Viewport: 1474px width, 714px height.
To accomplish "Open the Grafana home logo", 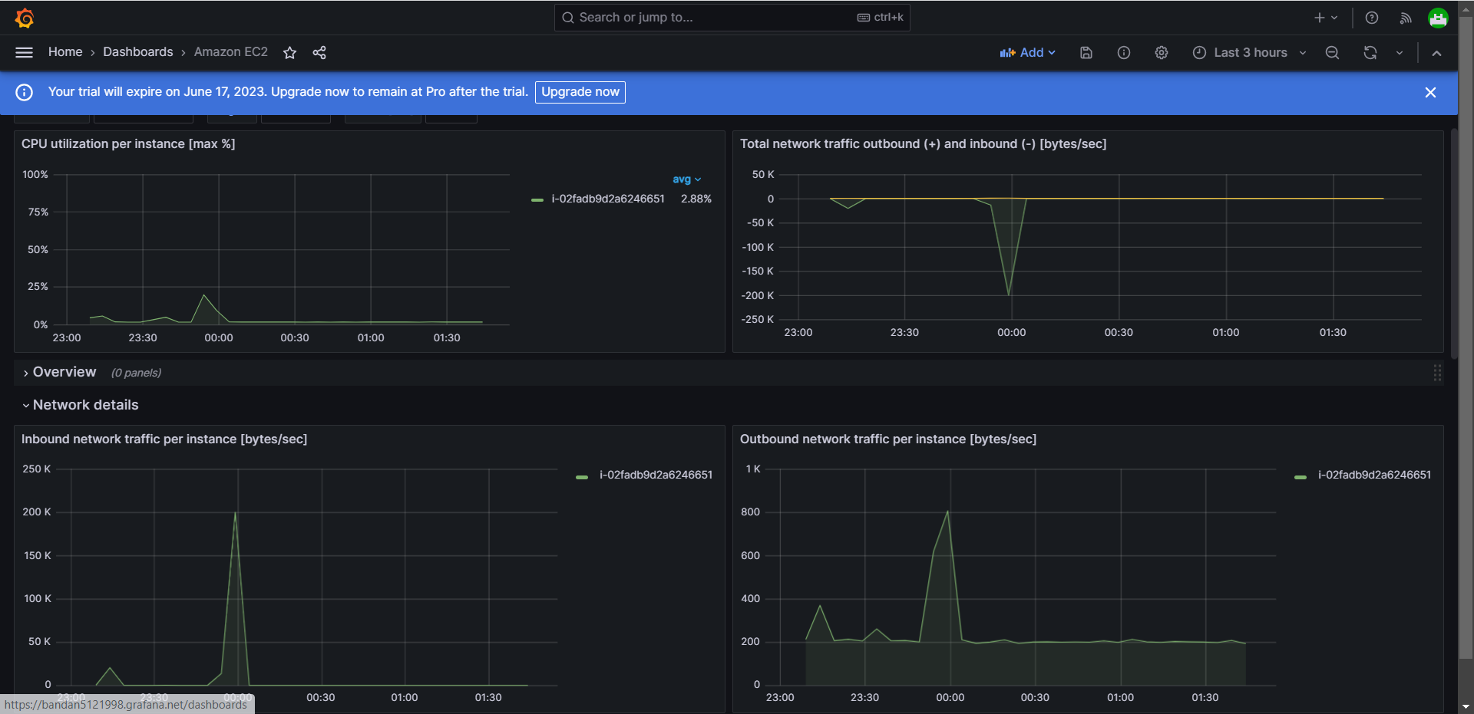I will [x=25, y=18].
